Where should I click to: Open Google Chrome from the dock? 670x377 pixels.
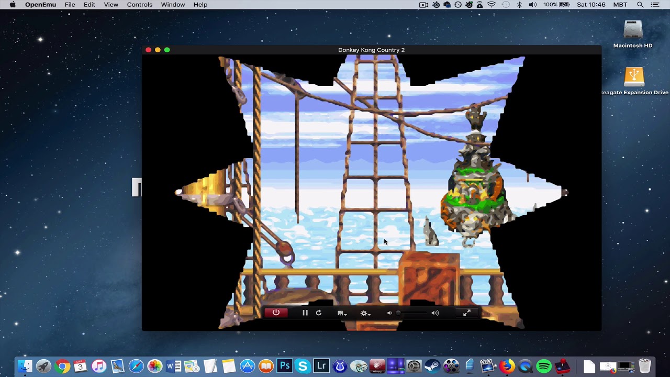point(62,366)
